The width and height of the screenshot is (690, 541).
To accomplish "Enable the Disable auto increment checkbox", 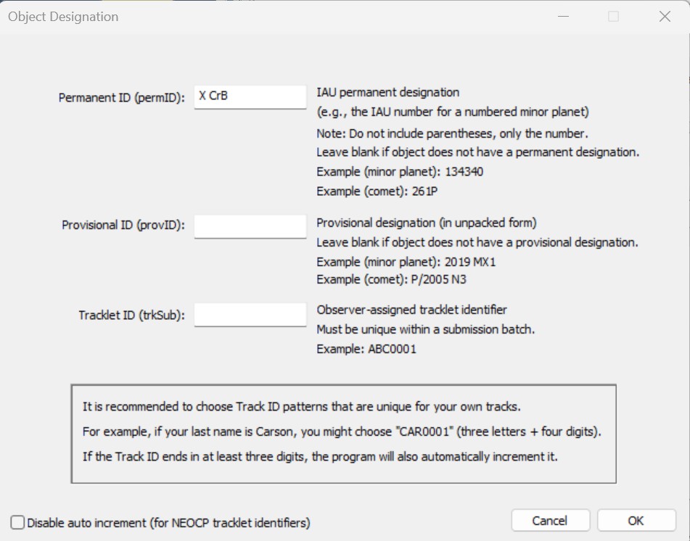I will (17, 523).
